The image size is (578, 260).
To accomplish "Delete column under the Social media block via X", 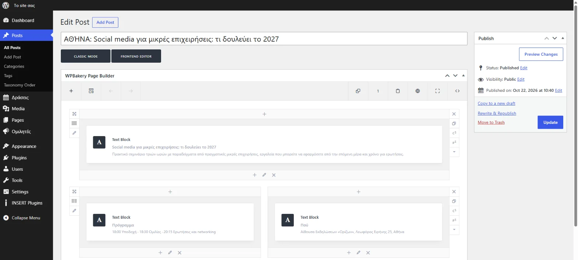I will 274,175.
